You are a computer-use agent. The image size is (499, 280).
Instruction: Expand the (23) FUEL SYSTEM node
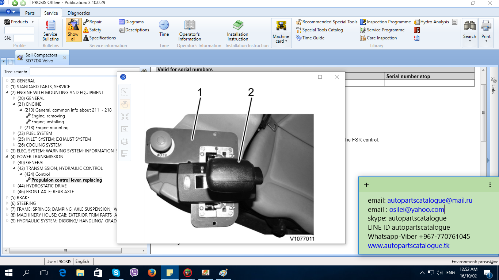(14, 133)
